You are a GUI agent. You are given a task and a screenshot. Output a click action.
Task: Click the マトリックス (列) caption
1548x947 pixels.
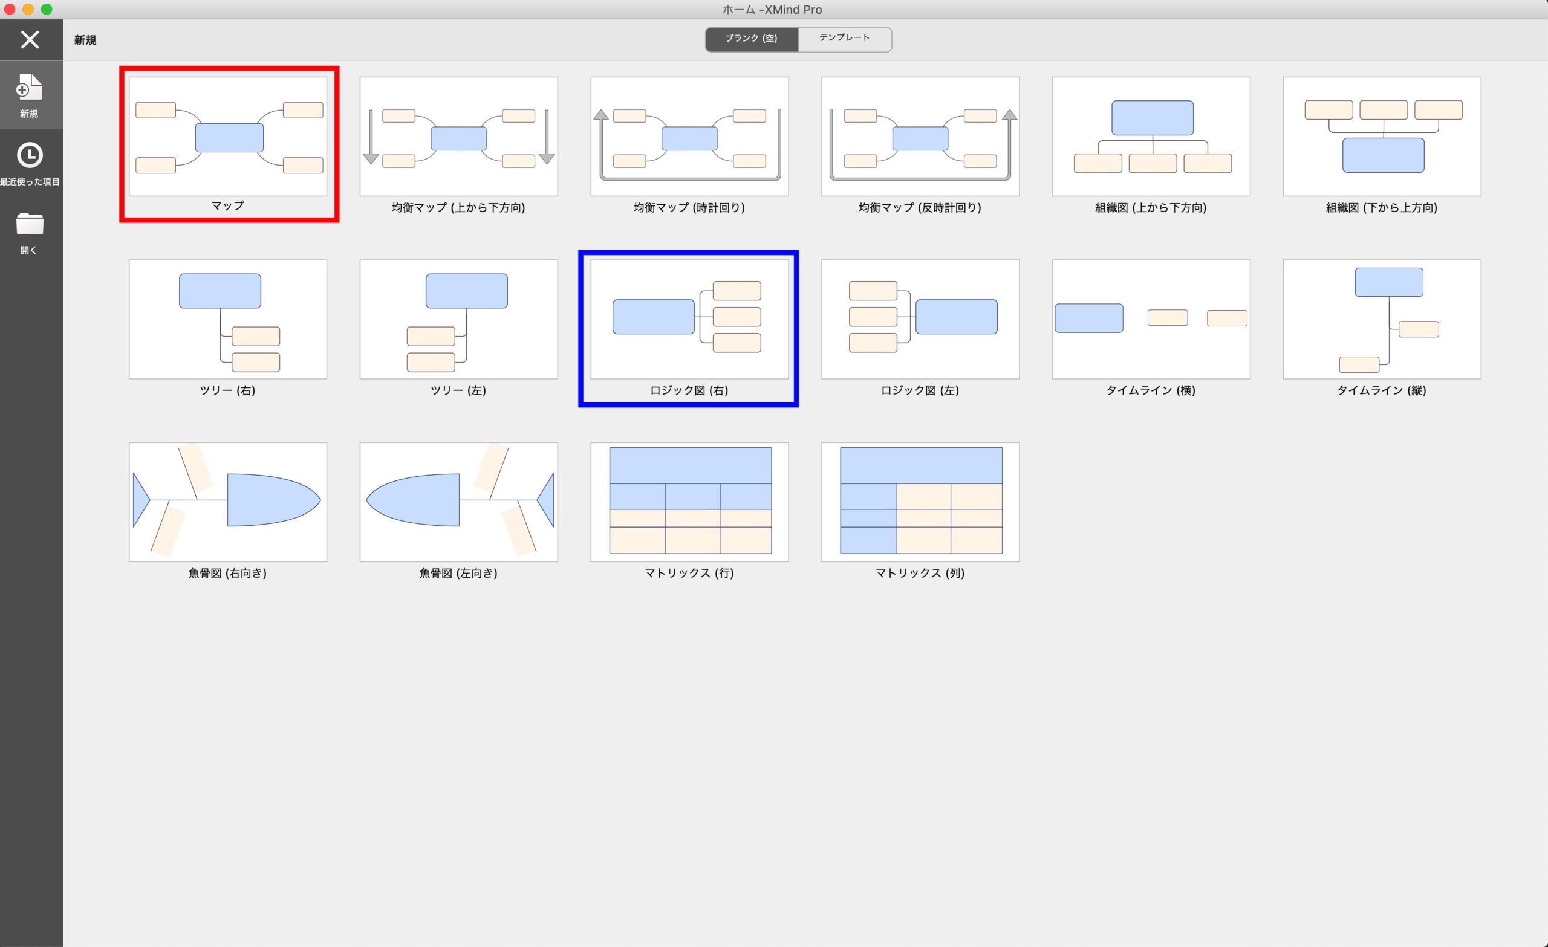click(x=920, y=573)
